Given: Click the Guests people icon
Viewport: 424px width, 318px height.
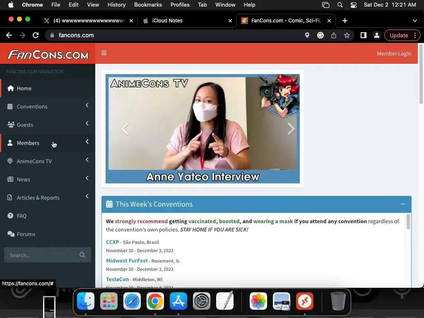Looking at the screenshot, I should (x=11, y=125).
